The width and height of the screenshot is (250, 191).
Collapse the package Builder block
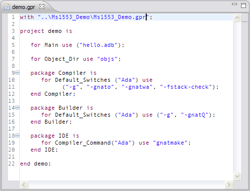tap(17, 108)
